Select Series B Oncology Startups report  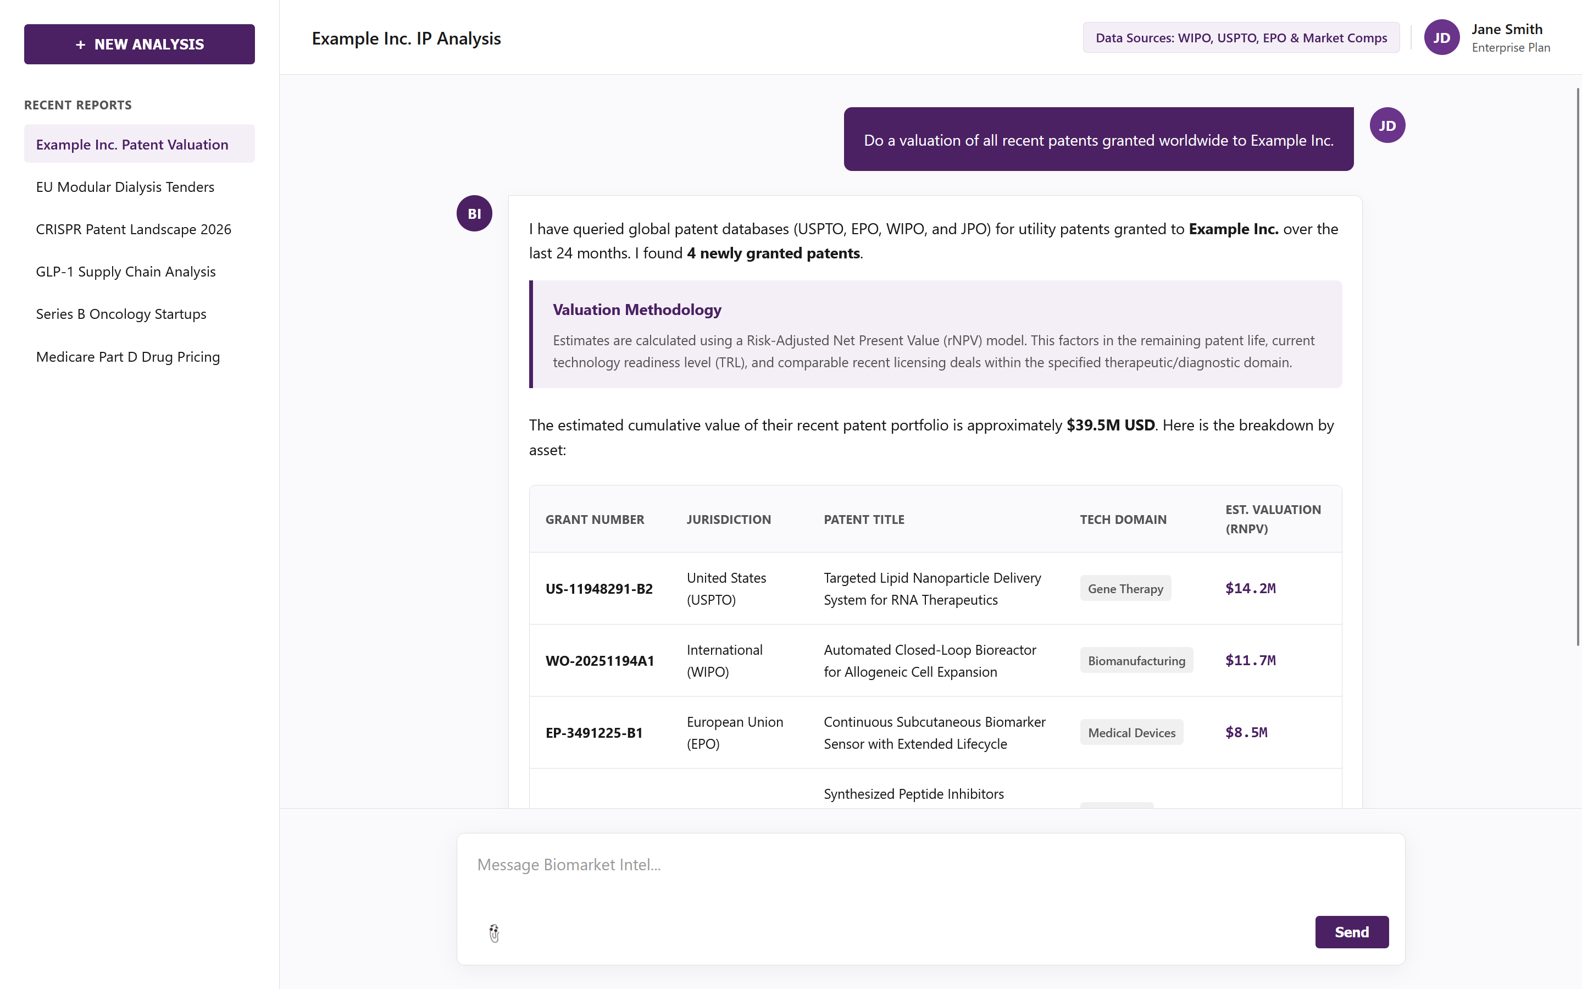tap(121, 314)
